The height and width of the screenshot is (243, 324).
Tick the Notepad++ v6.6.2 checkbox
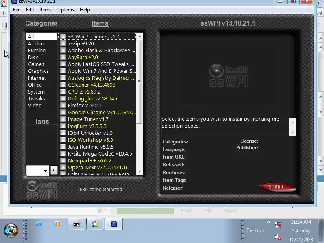(x=63, y=160)
